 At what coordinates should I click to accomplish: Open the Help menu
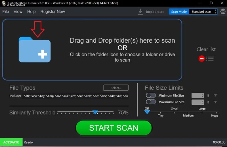tap(31, 12)
